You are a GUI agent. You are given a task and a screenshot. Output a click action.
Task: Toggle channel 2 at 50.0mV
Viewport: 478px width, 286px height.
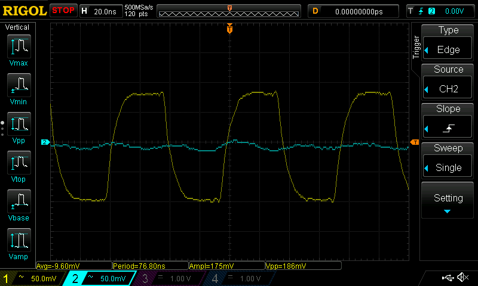100,278
